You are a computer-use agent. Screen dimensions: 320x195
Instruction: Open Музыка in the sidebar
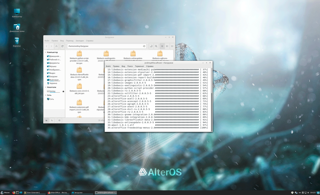click(x=51, y=66)
